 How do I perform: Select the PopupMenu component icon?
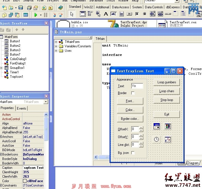click(x=98, y=14)
